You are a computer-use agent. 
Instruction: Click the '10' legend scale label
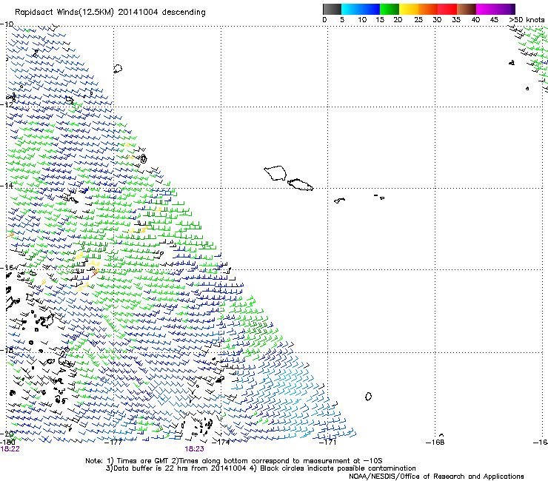click(362, 19)
